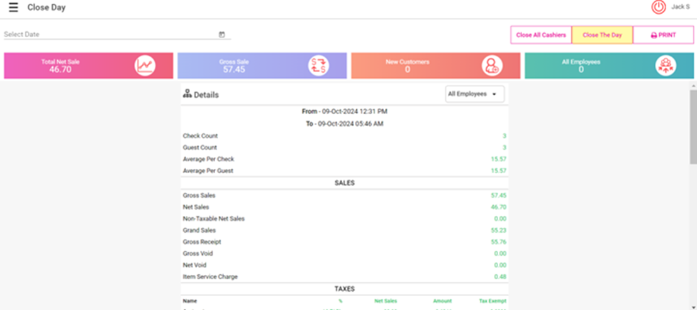Click the PRINT button
The height and width of the screenshot is (310, 697).
(x=664, y=35)
